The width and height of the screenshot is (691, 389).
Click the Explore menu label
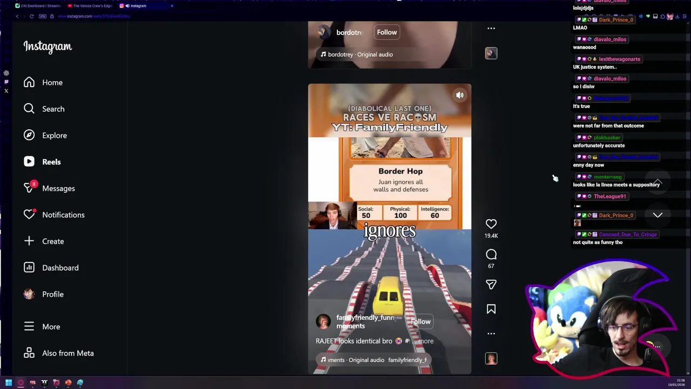click(x=55, y=136)
